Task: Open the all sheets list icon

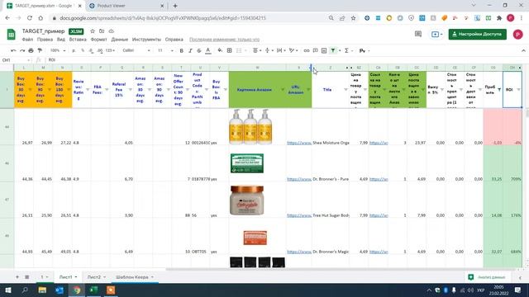Action: pyautogui.click(x=27, y=277)
